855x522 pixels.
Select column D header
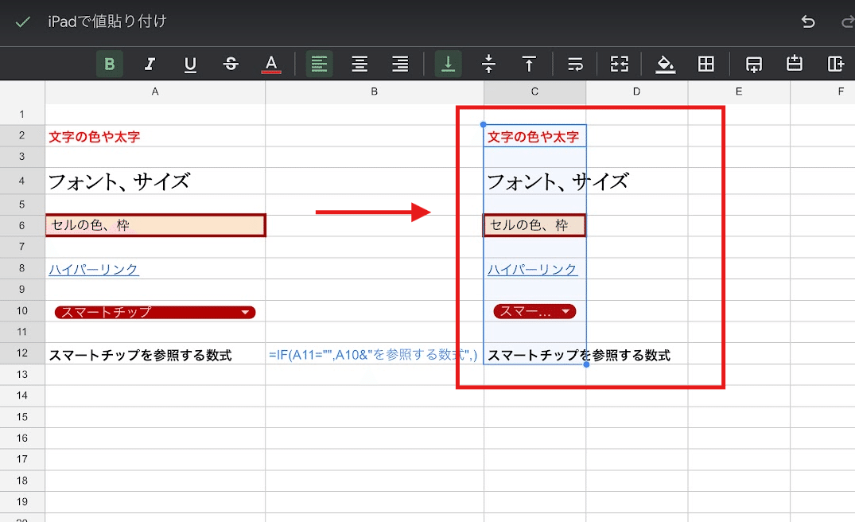click(637, 92)
